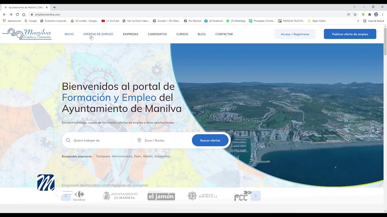Viewport: 387px width, 217px height.
Task: Open the Acceder < Rtv Mani... bookmark
Action: tap(167, 21)
